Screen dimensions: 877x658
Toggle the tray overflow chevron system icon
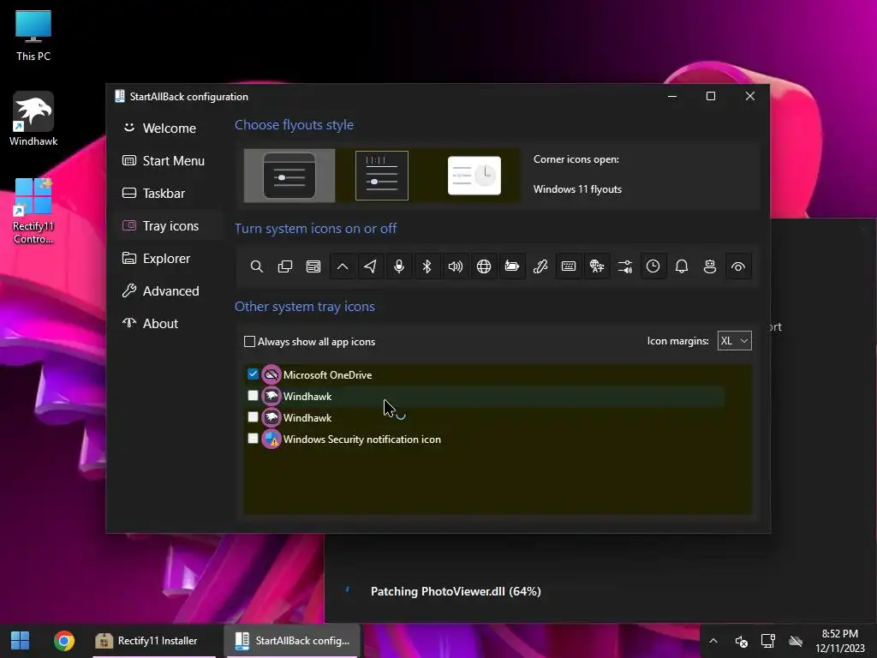coord(343,266)
